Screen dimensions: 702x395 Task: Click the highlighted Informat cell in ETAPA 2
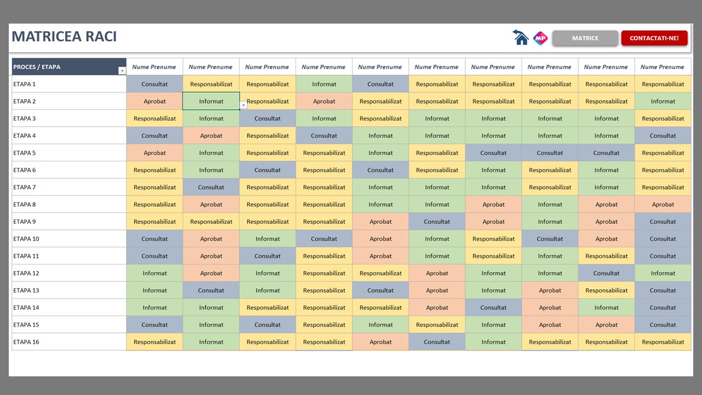[211, 101]
